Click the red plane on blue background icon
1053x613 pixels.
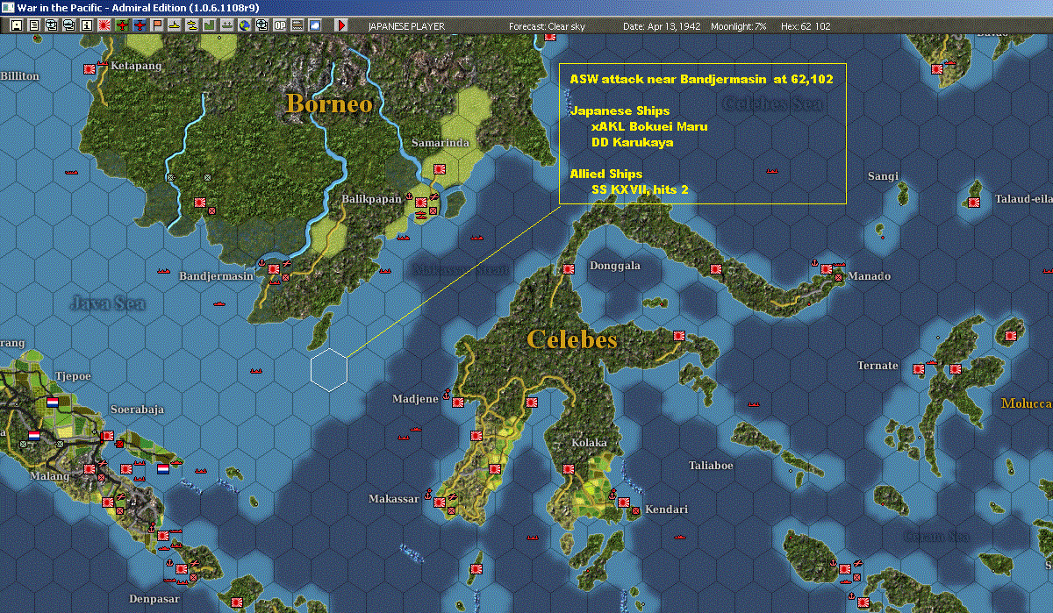coord(140,25)
